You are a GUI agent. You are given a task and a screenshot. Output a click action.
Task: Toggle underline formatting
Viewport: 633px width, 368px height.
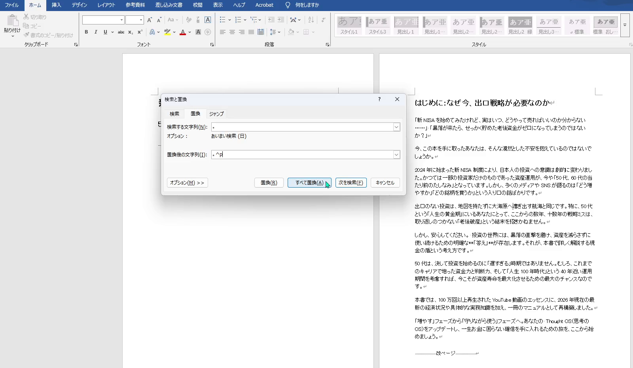click(105, 32)
